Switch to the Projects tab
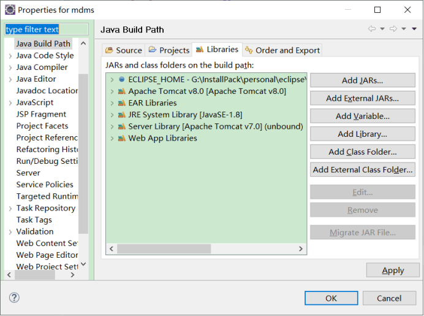The height and width of the screenshot is (316, 424). click(x=169, y=50)
